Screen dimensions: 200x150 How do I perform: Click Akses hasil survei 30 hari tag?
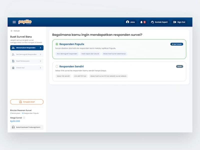coord(108,76)
